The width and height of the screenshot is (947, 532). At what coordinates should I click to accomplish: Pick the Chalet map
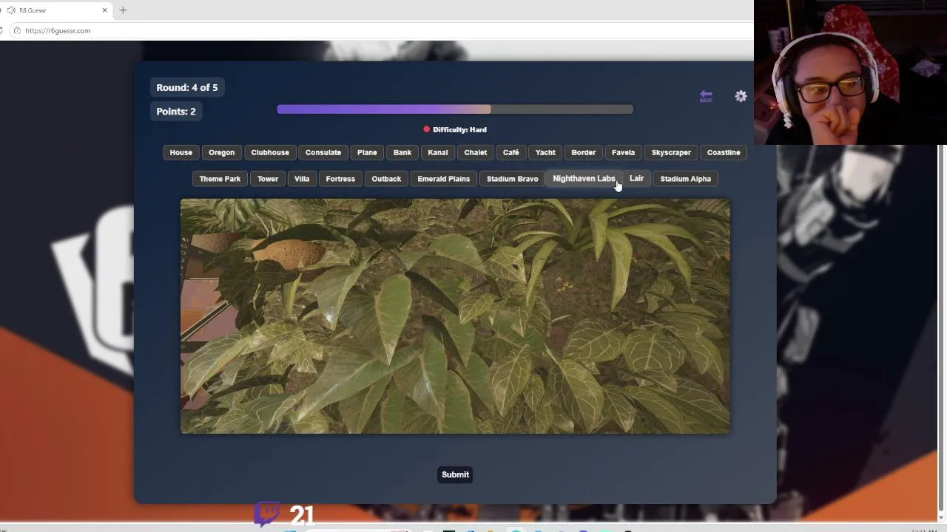(x=476, y=152)
